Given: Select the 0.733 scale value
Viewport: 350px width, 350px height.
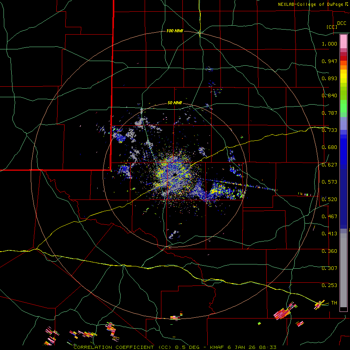Looking at the screenshot, I should pos(329,130).
